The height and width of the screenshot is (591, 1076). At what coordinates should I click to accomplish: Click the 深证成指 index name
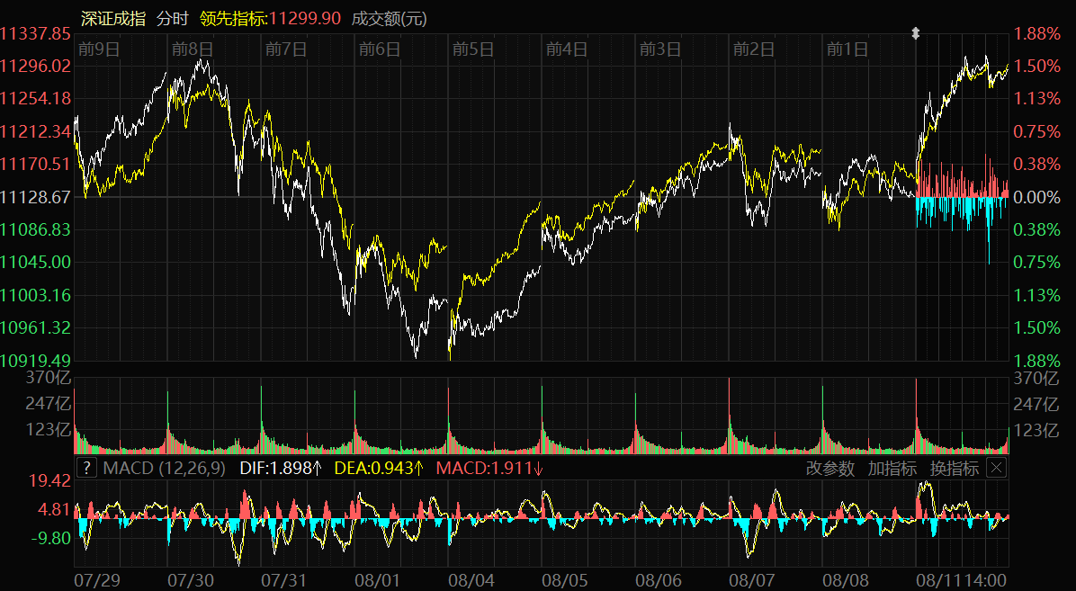(112, 18)
